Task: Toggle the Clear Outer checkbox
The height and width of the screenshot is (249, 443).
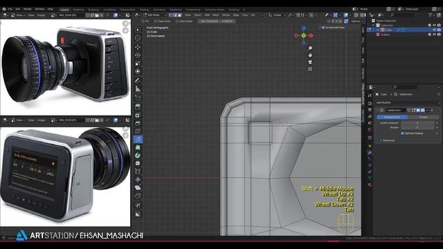Action: tap(177, 21)
